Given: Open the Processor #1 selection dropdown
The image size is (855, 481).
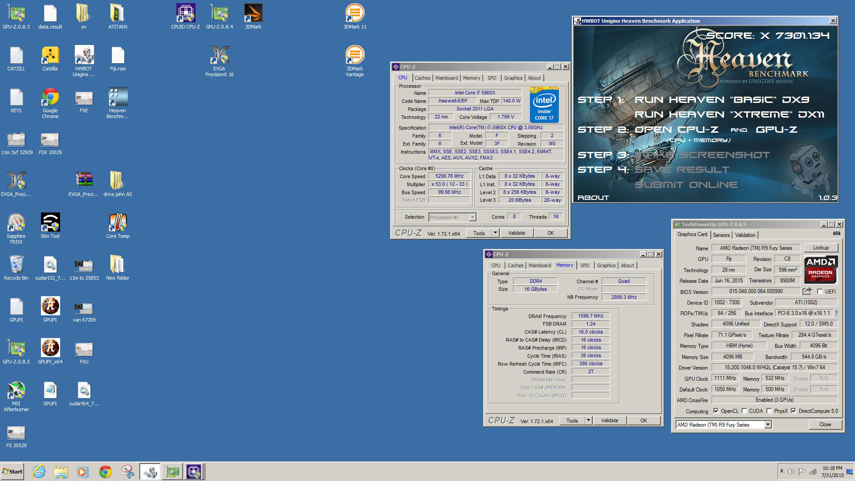Looking at the screenshot, I should pyautogui.click(x=472, y=217).
